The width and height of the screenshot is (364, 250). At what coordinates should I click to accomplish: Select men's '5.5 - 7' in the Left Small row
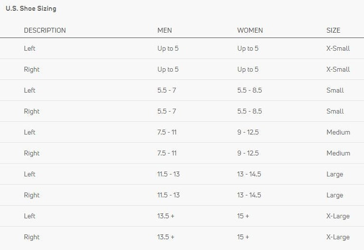point(167,90)
